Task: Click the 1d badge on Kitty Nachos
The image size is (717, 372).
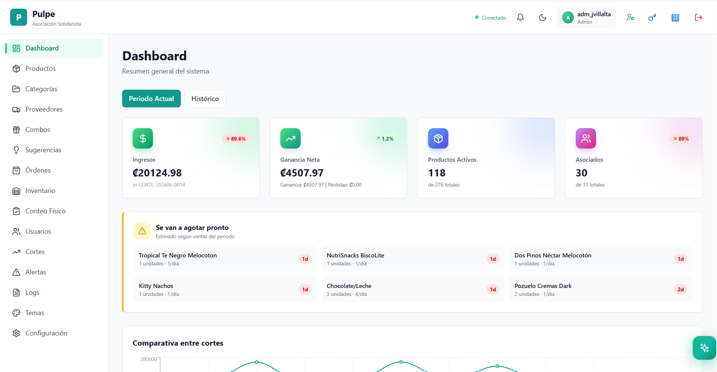Action: point(305,289)
